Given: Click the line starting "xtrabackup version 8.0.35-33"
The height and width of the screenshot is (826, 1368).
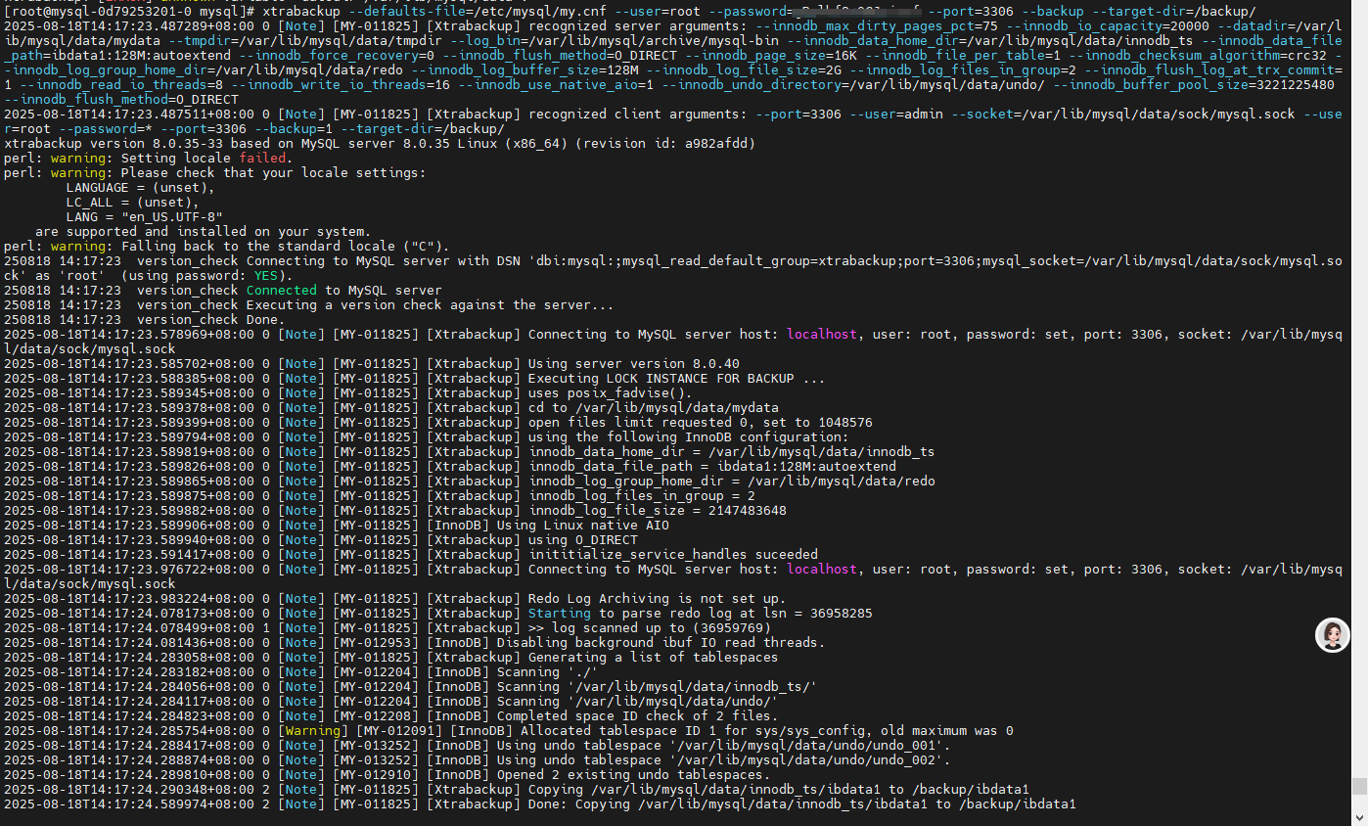Looking at the screenshot, I should pos(380,144).
